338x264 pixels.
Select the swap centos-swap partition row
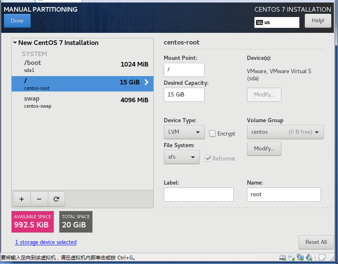(83, 102)
